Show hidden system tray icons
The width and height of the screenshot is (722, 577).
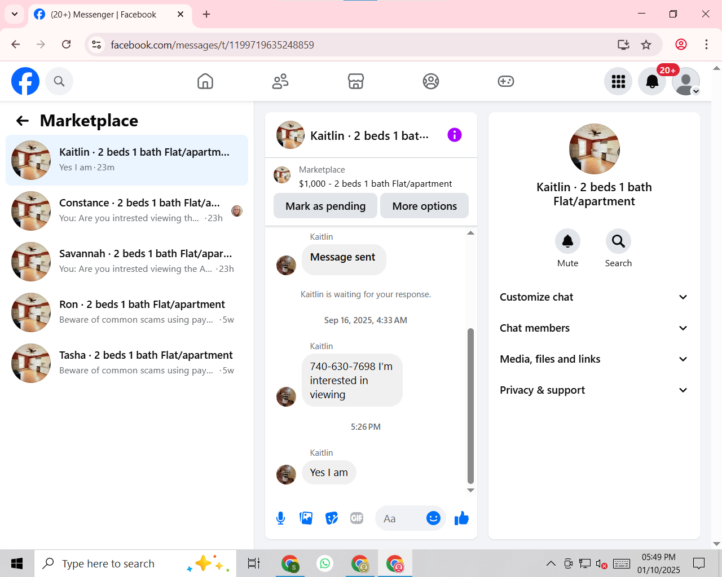click(x=551, y=563)
